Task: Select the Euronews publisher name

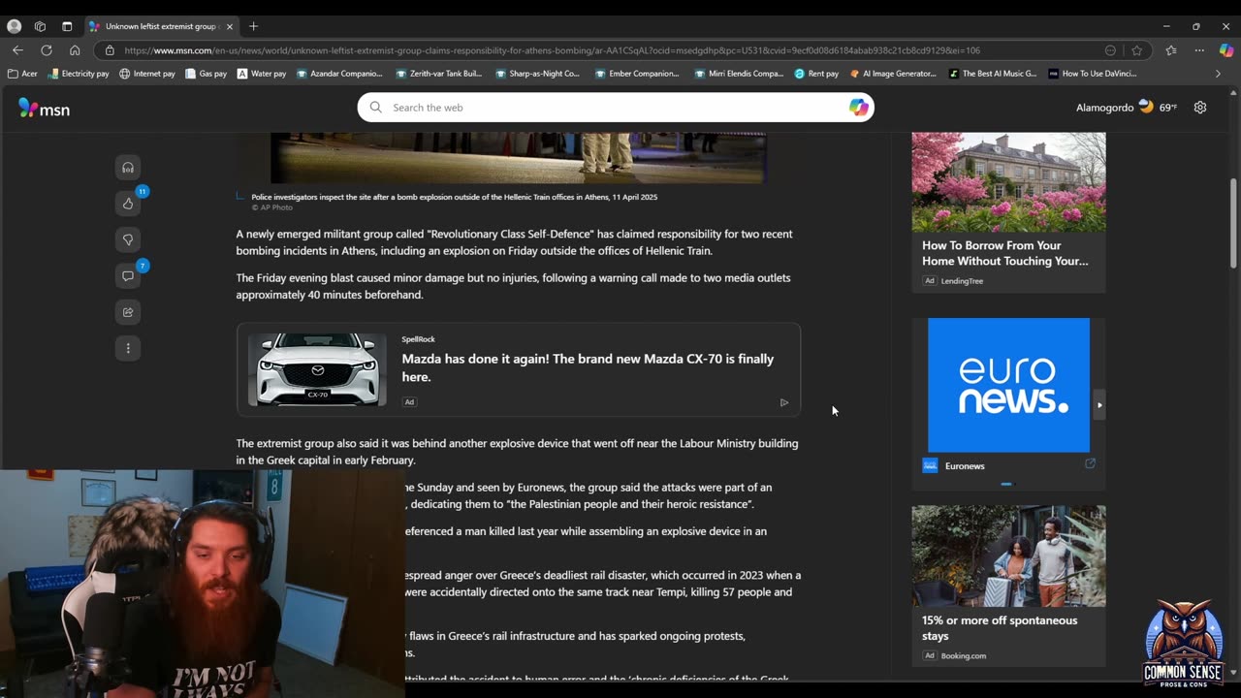Action: pyautogui.click(x=965, y=466)
